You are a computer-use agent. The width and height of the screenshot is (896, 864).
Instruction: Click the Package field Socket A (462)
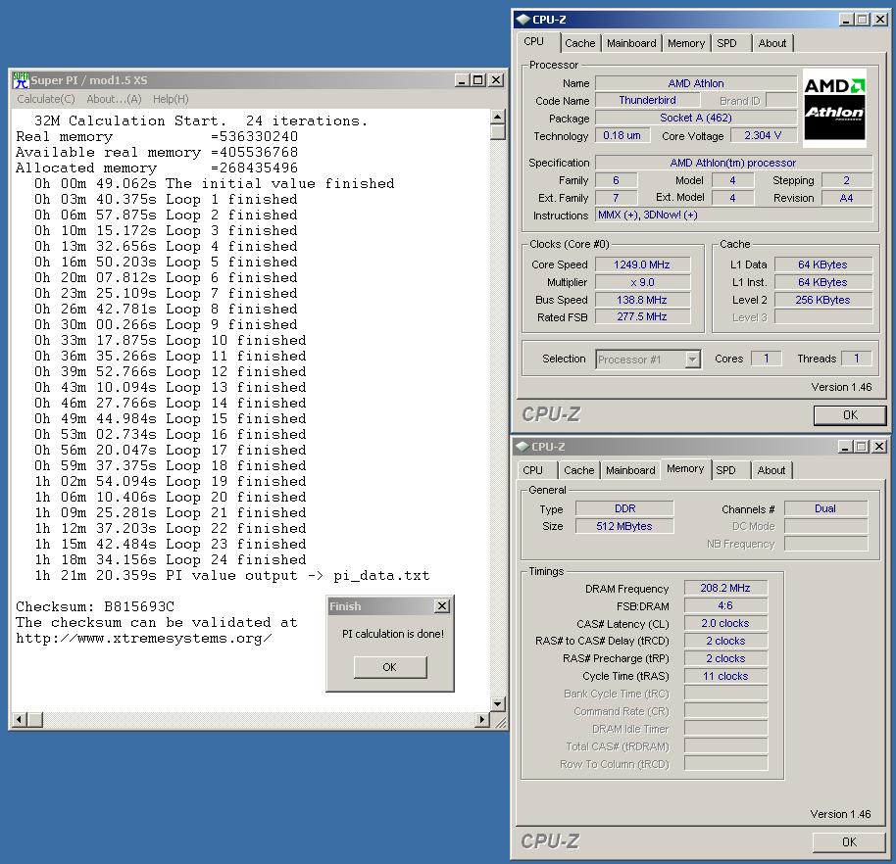(x=696, y=118)
